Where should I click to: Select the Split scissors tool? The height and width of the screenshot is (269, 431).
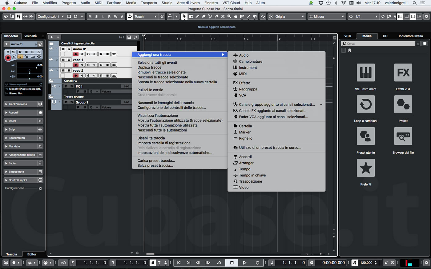point(210,17)
